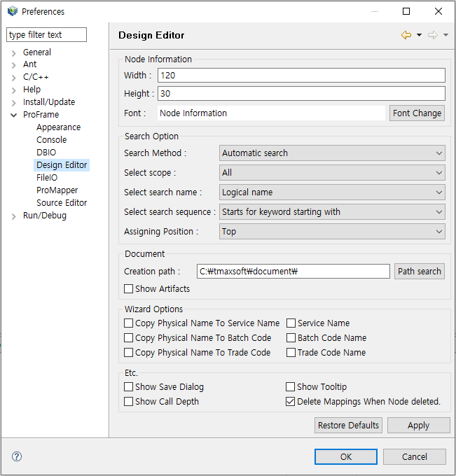Uncheck Delete Mappings When Node deleted
Viewport: 456px width, 476px height.
click(x=291, y=402)
